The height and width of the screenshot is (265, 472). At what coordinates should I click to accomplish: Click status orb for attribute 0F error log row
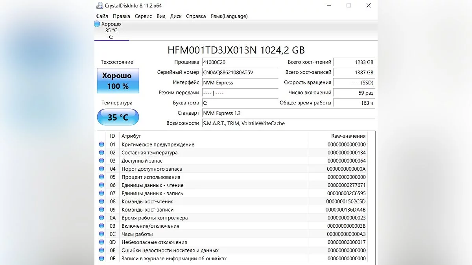tap(102, 258)
